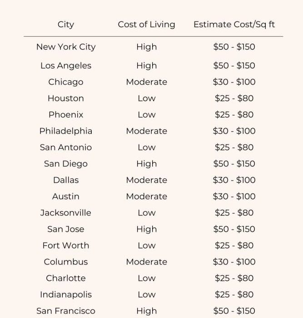Select the Jacksonville row label
The height and width of the screenshot is (318, 303).
(x=66, y=213)
